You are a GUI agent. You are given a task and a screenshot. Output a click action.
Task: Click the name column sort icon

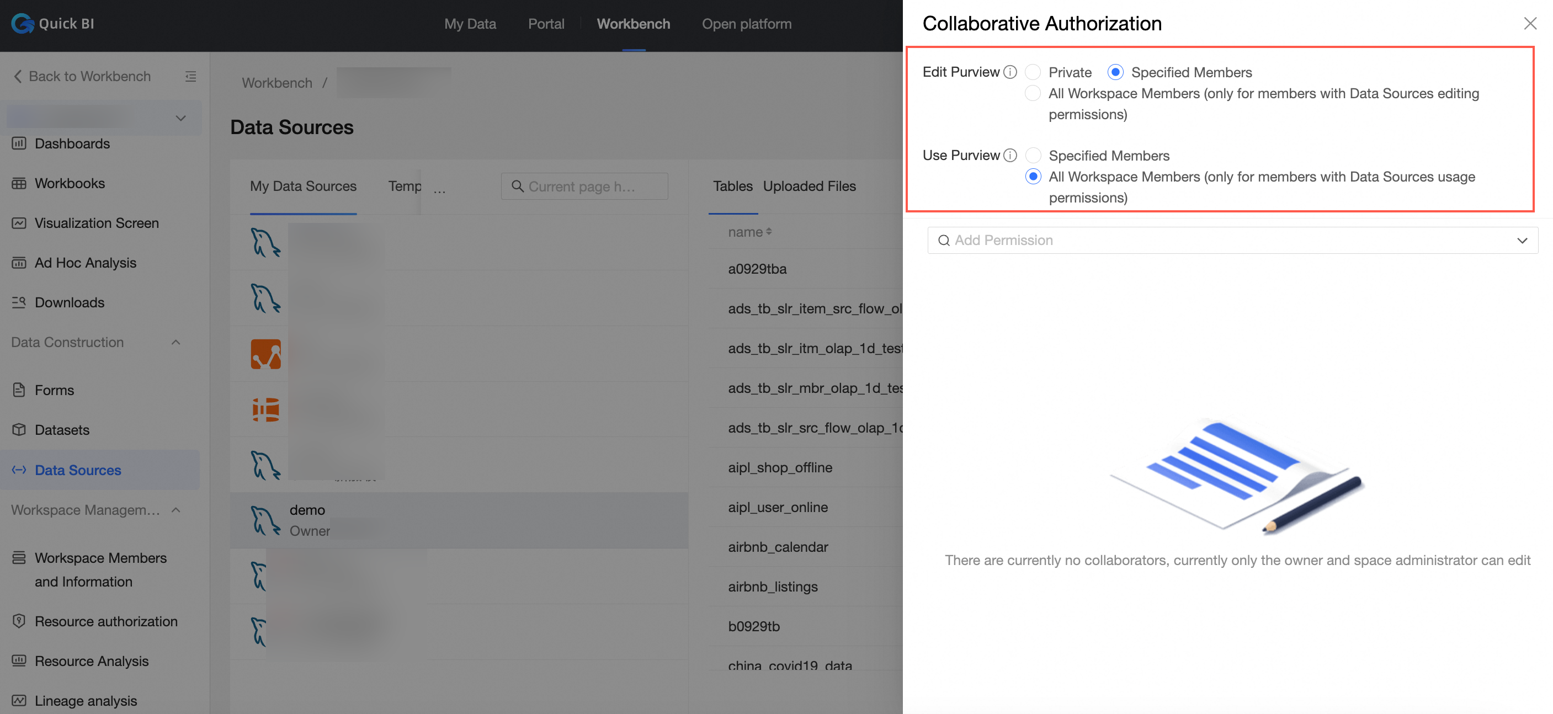pos(769,231)
